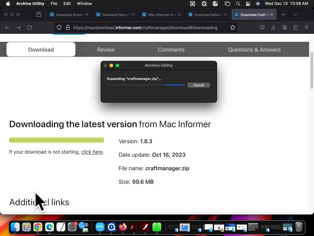
Task: Select the Download page tab
Action: (41, 49)
